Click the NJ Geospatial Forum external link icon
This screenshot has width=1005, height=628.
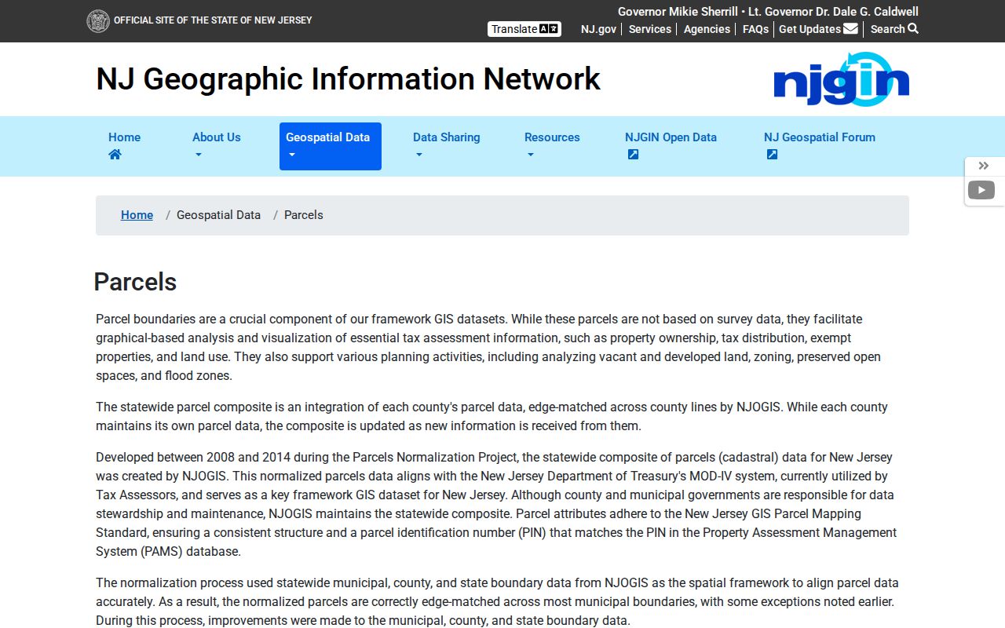[772, 155]
